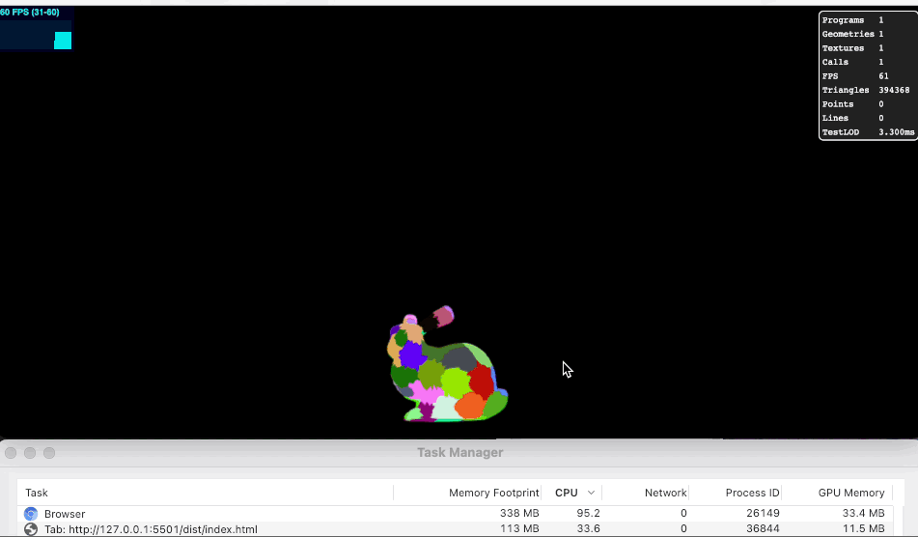Screen dimensions: 918x537
Task: Sort tasks by the Task column header
Action: coord(37,493)
